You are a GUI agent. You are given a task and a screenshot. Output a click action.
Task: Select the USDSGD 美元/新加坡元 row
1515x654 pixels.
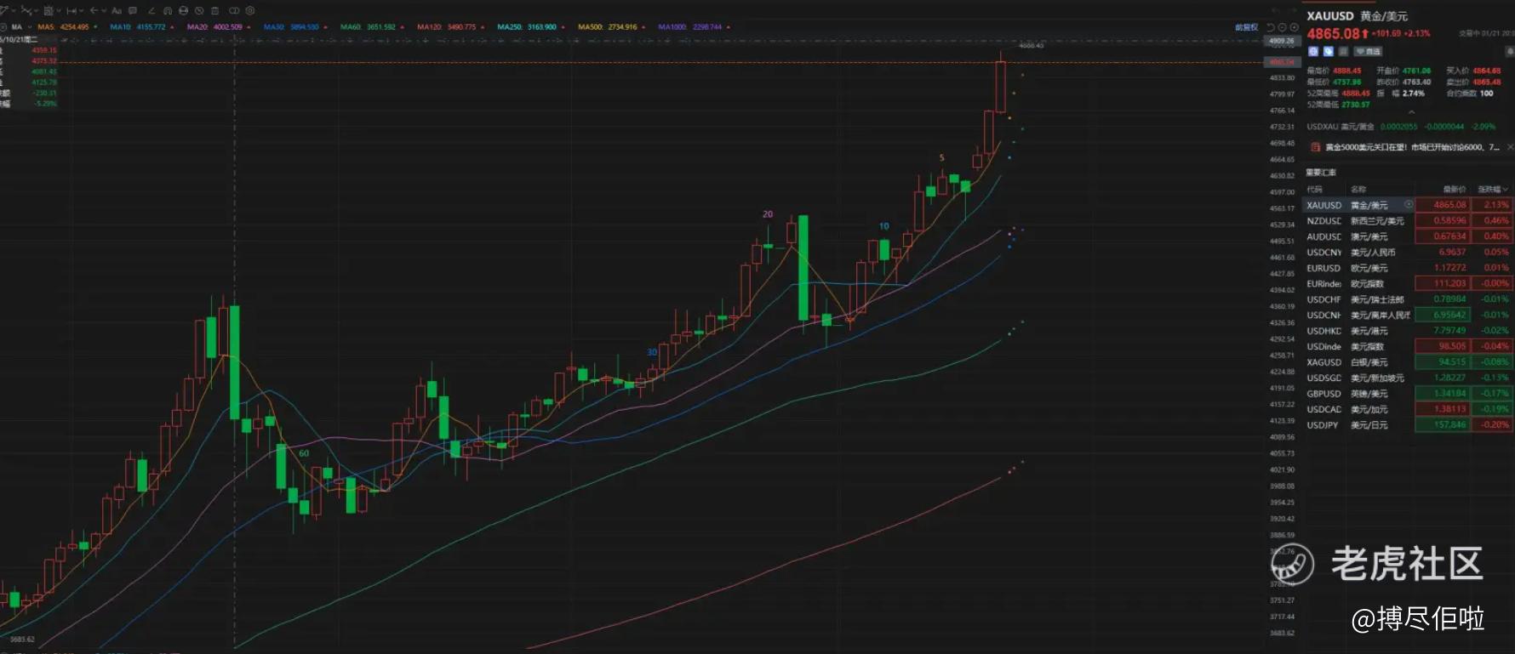1408,378
